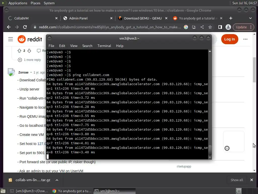
Task: Open Zoroae user profile link
Action: (x=23, y=72)
